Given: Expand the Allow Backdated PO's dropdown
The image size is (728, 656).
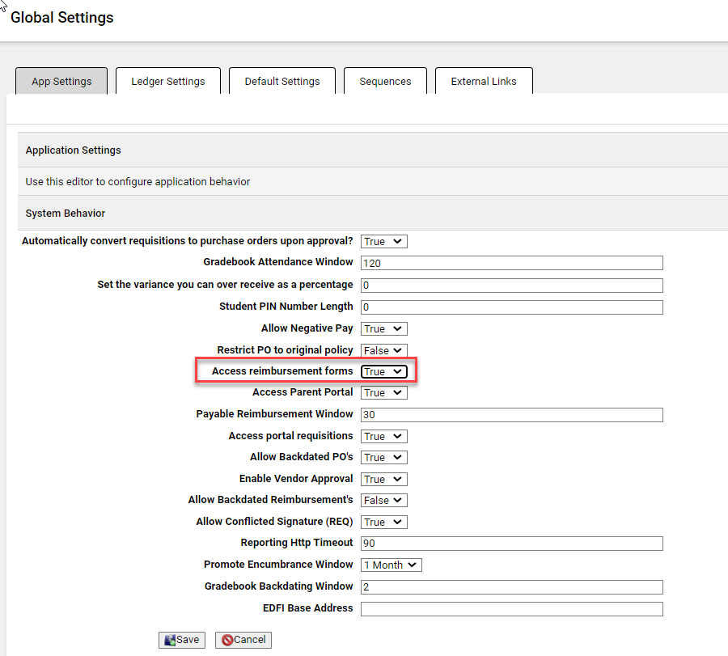Looking at the screenshot, I should [383, 457].
